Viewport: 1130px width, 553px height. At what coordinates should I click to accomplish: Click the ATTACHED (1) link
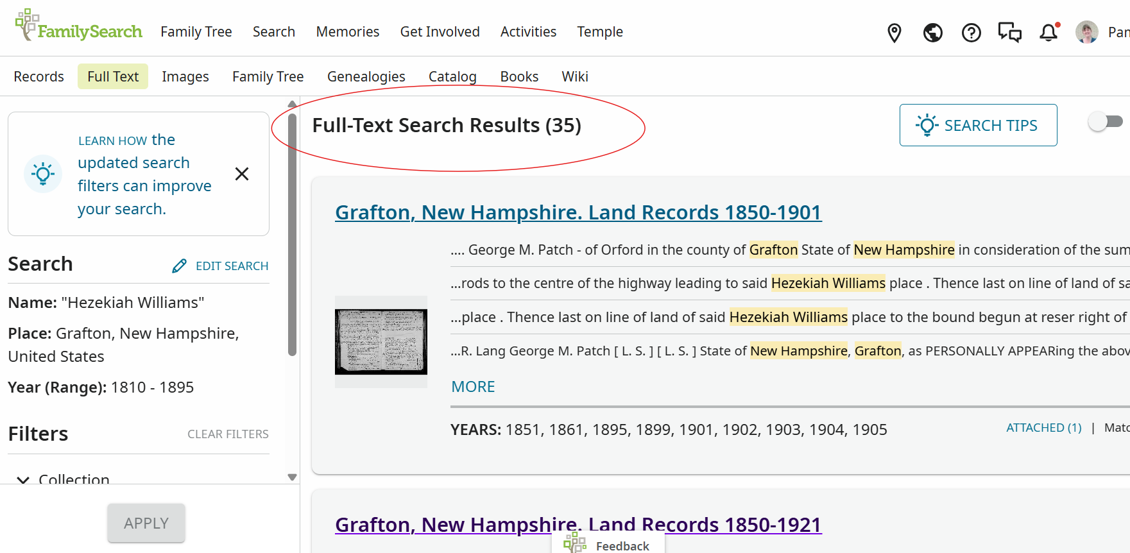(1044, 428)
